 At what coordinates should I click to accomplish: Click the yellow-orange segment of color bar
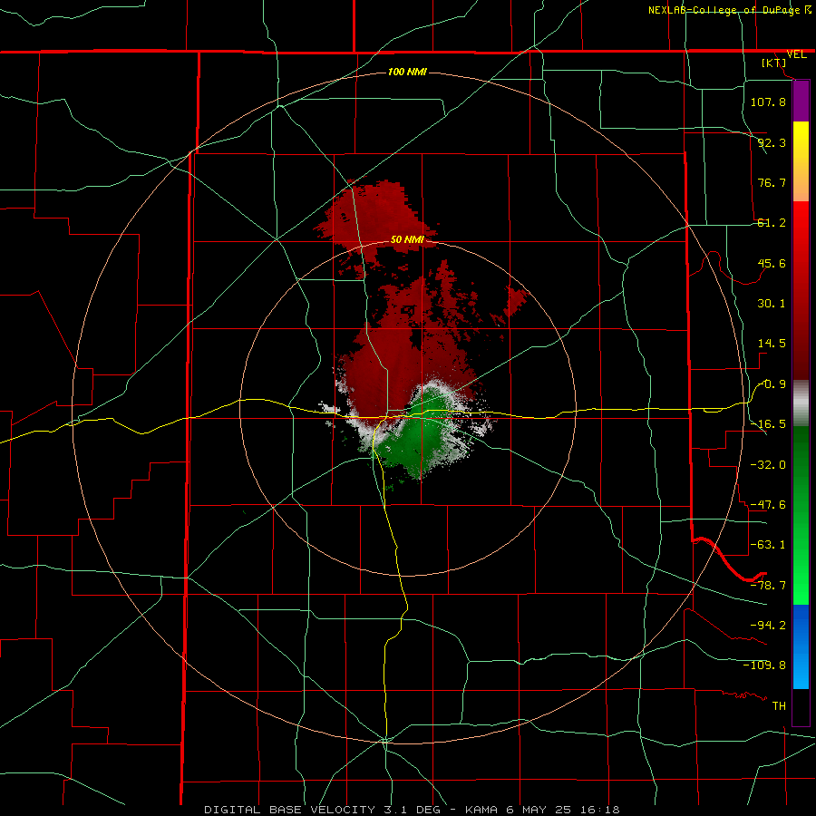coord(801,161)
